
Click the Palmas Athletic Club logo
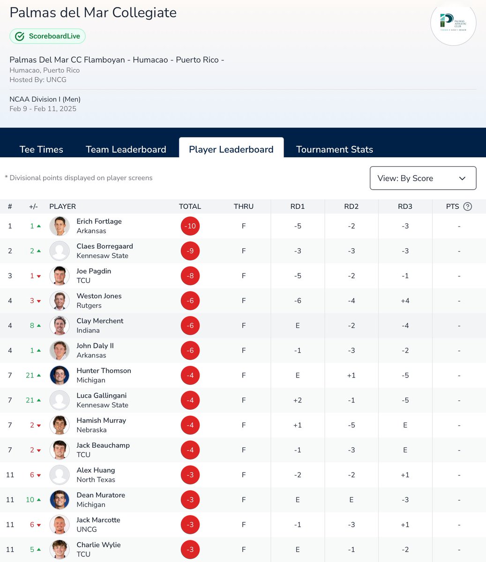tap(453, 22)
